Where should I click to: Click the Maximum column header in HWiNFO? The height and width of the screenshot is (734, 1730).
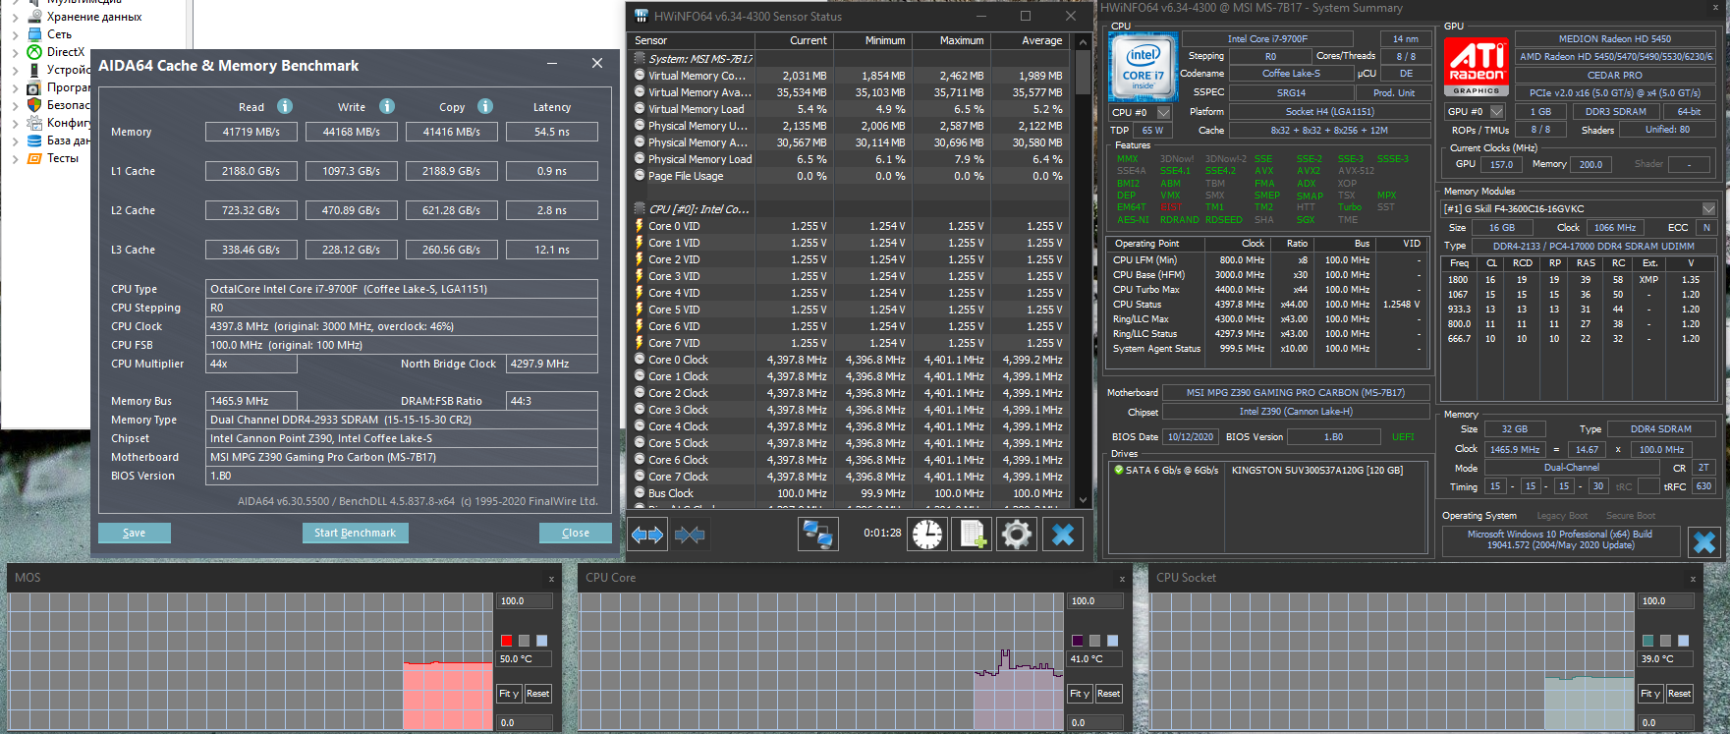tap(951, 40)
